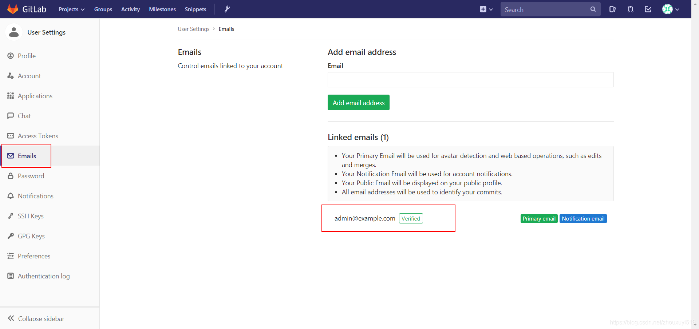
Task: Click the page scrollbar down arrow
Action: (x=695, y=325)
